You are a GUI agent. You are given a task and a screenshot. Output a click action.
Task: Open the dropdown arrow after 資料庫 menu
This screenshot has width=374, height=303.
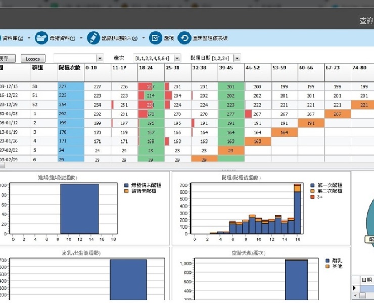(x=29, y=38)
